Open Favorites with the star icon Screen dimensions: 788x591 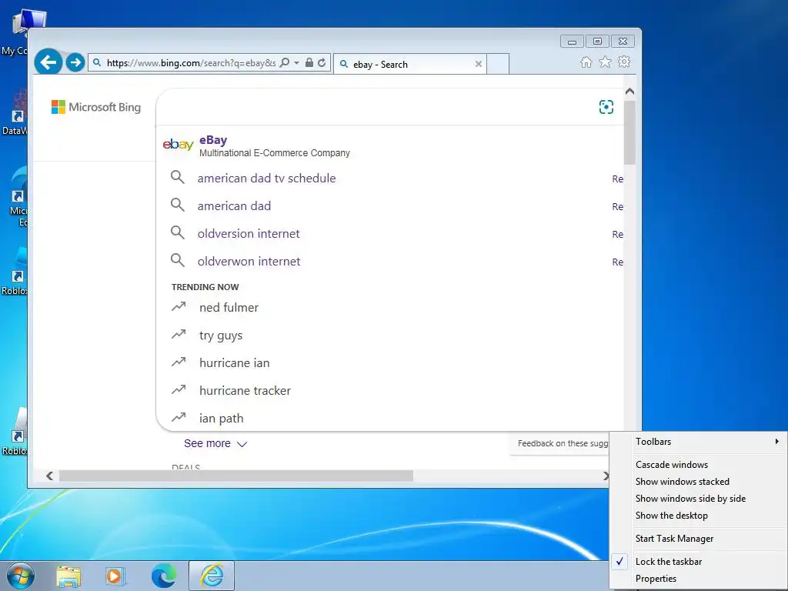tap(605, 62)
